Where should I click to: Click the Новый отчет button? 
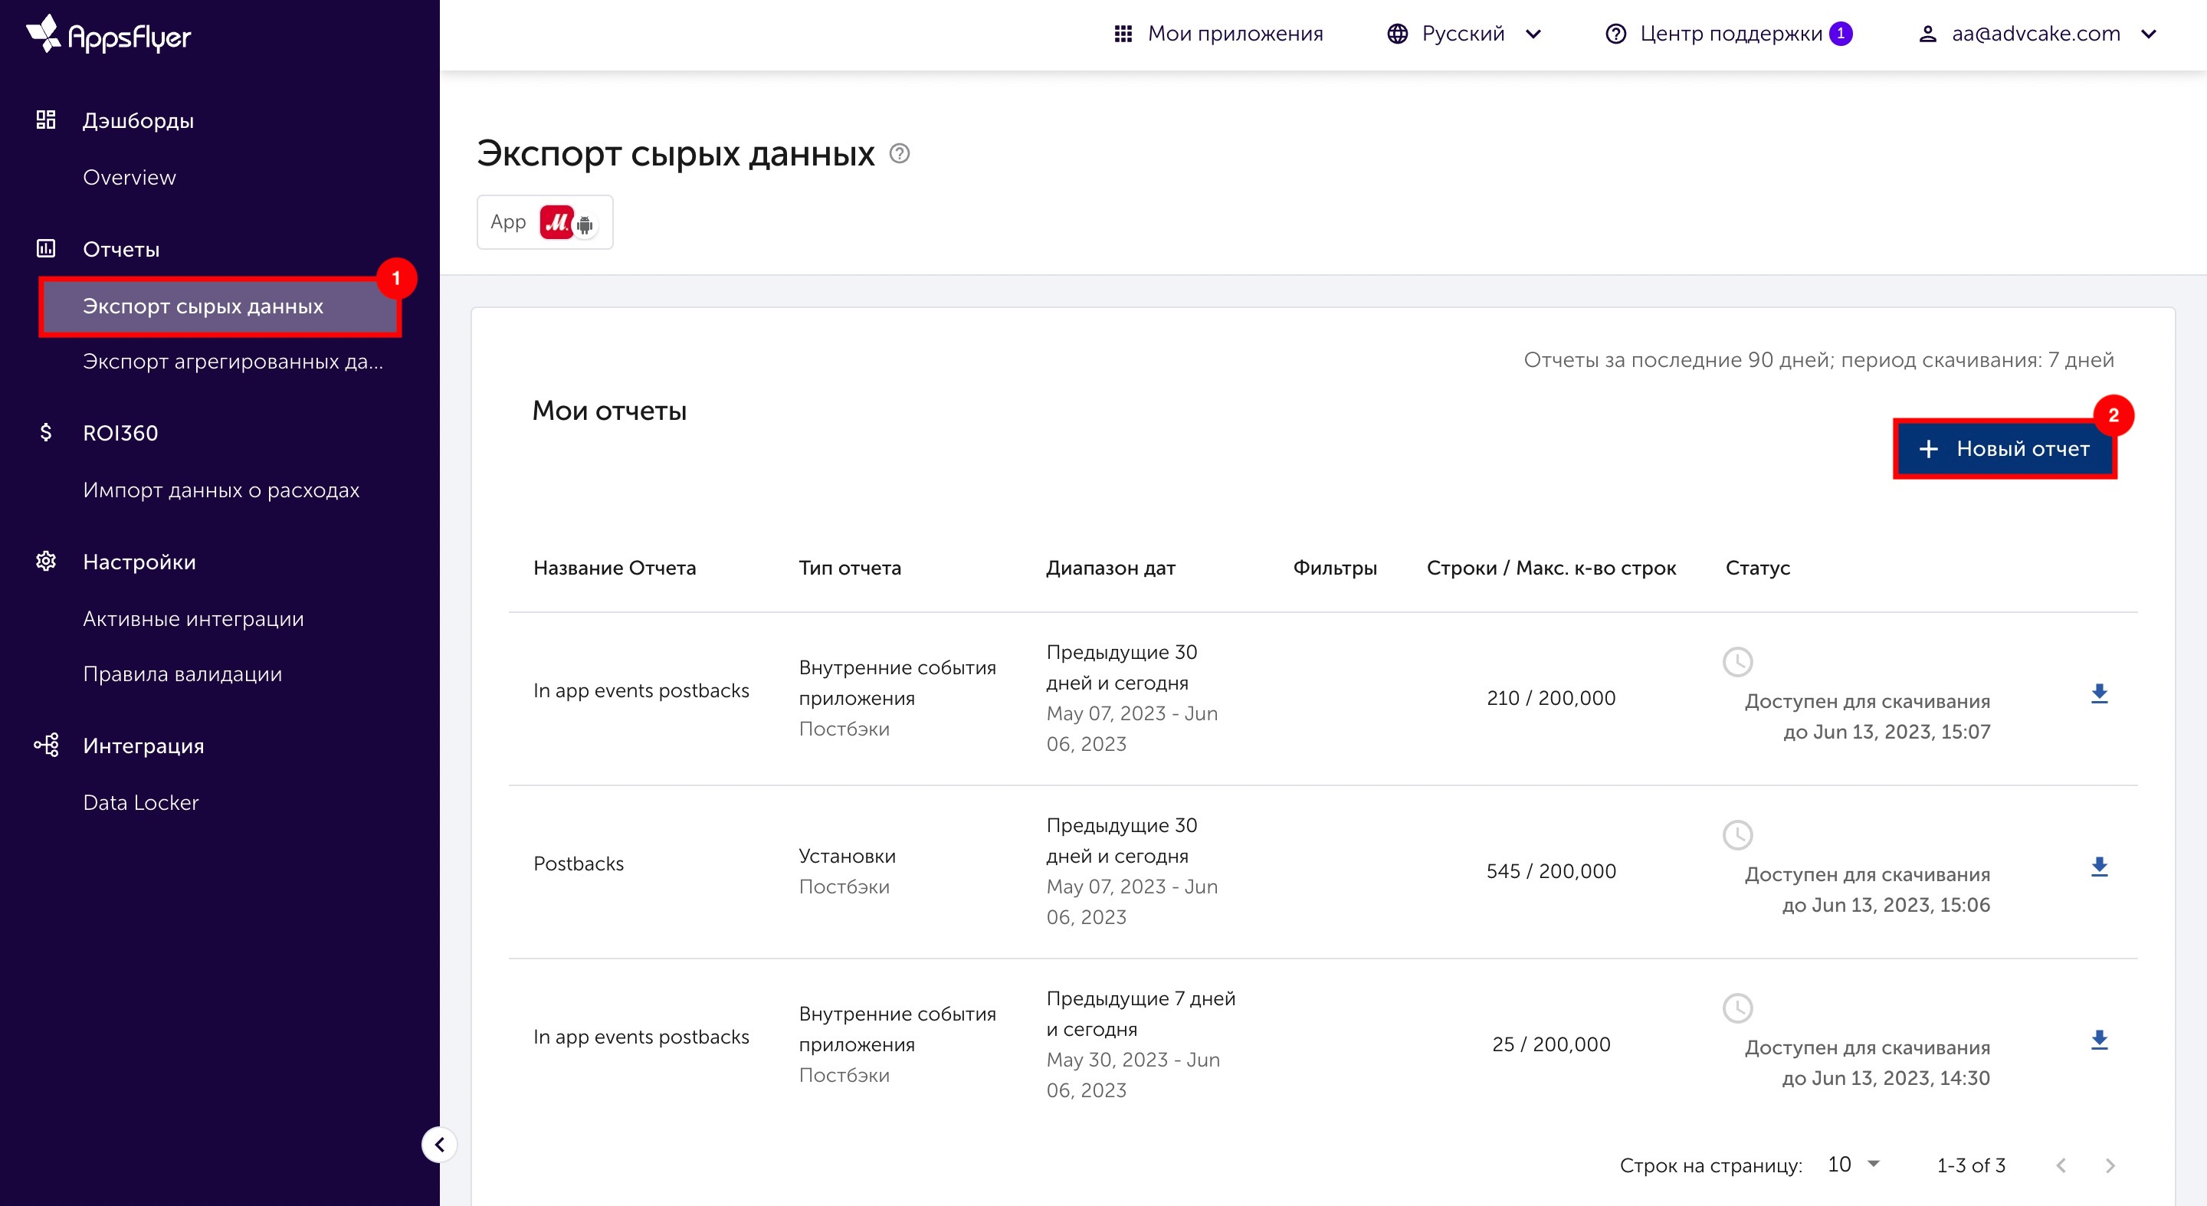[x=2004, y=448]
